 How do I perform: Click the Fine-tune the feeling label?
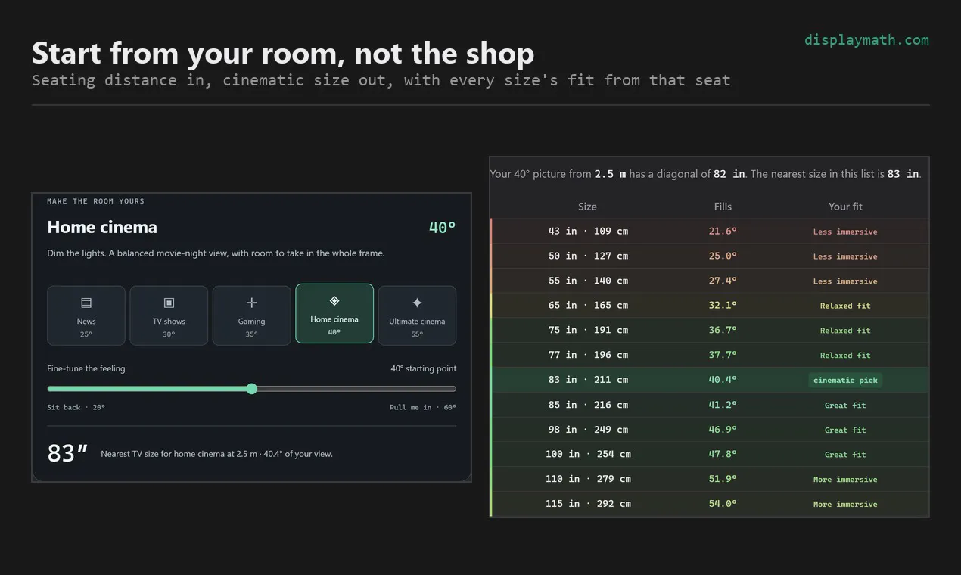pyautogui.click(x=86, y=368)
